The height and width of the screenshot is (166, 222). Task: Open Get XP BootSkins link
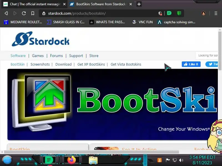pos(91,64)
